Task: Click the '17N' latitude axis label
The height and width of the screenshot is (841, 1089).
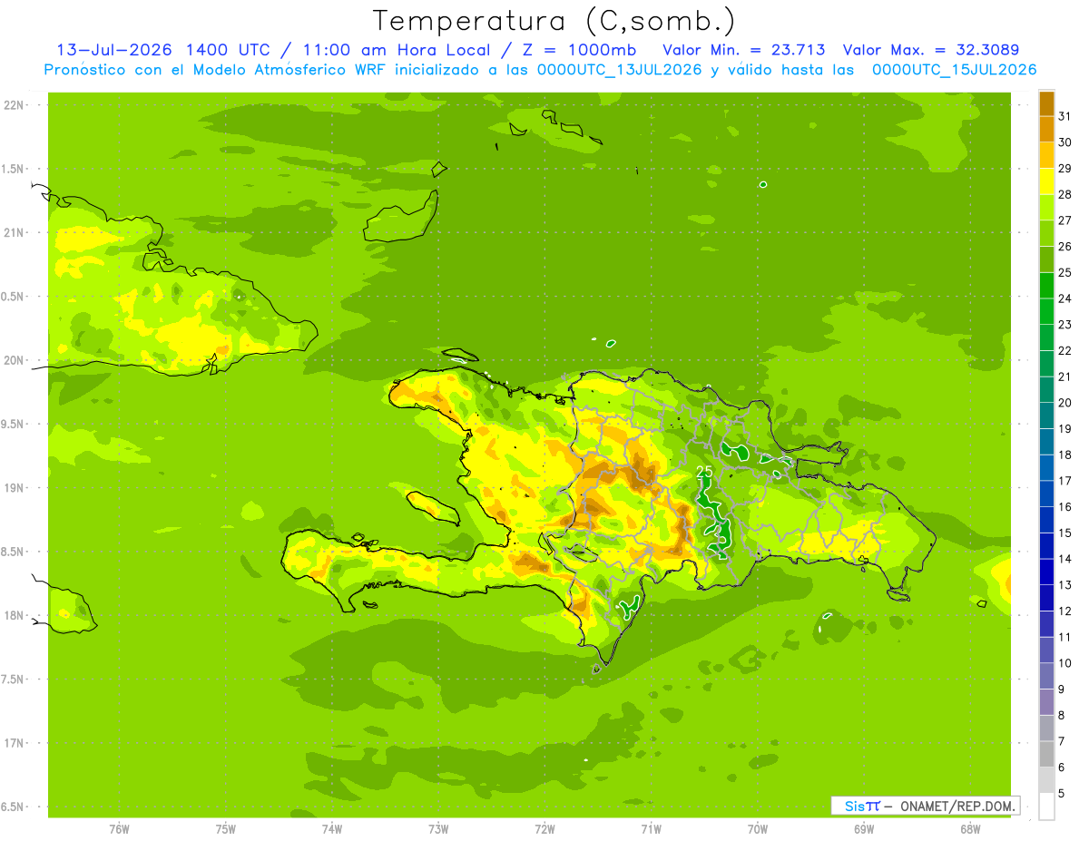Action: click(14, 743)
